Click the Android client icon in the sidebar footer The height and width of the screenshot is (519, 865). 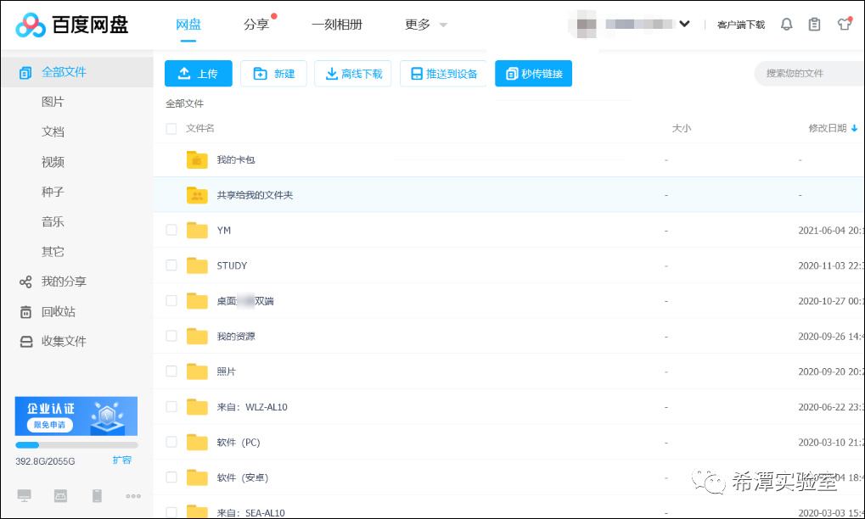point(60,495)
